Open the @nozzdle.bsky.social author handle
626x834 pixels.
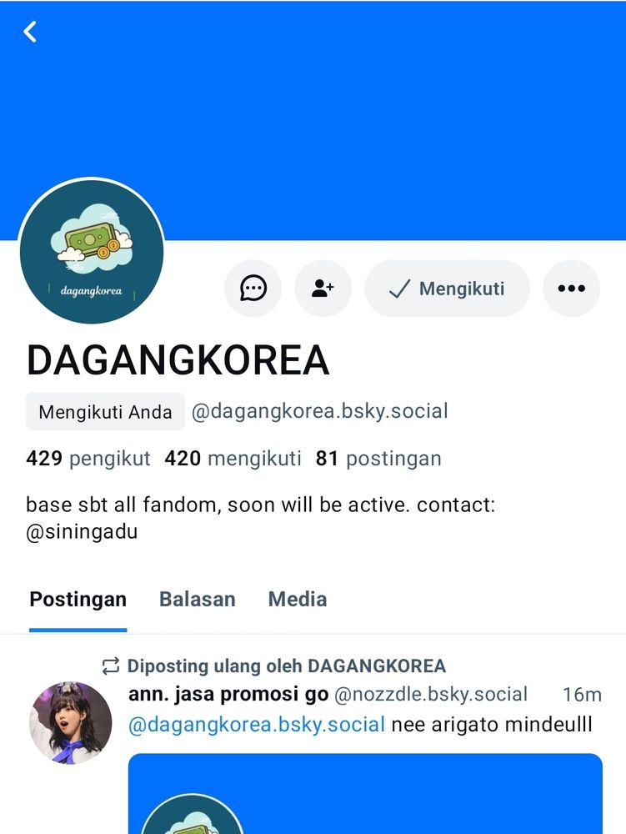tap(431, 694)
